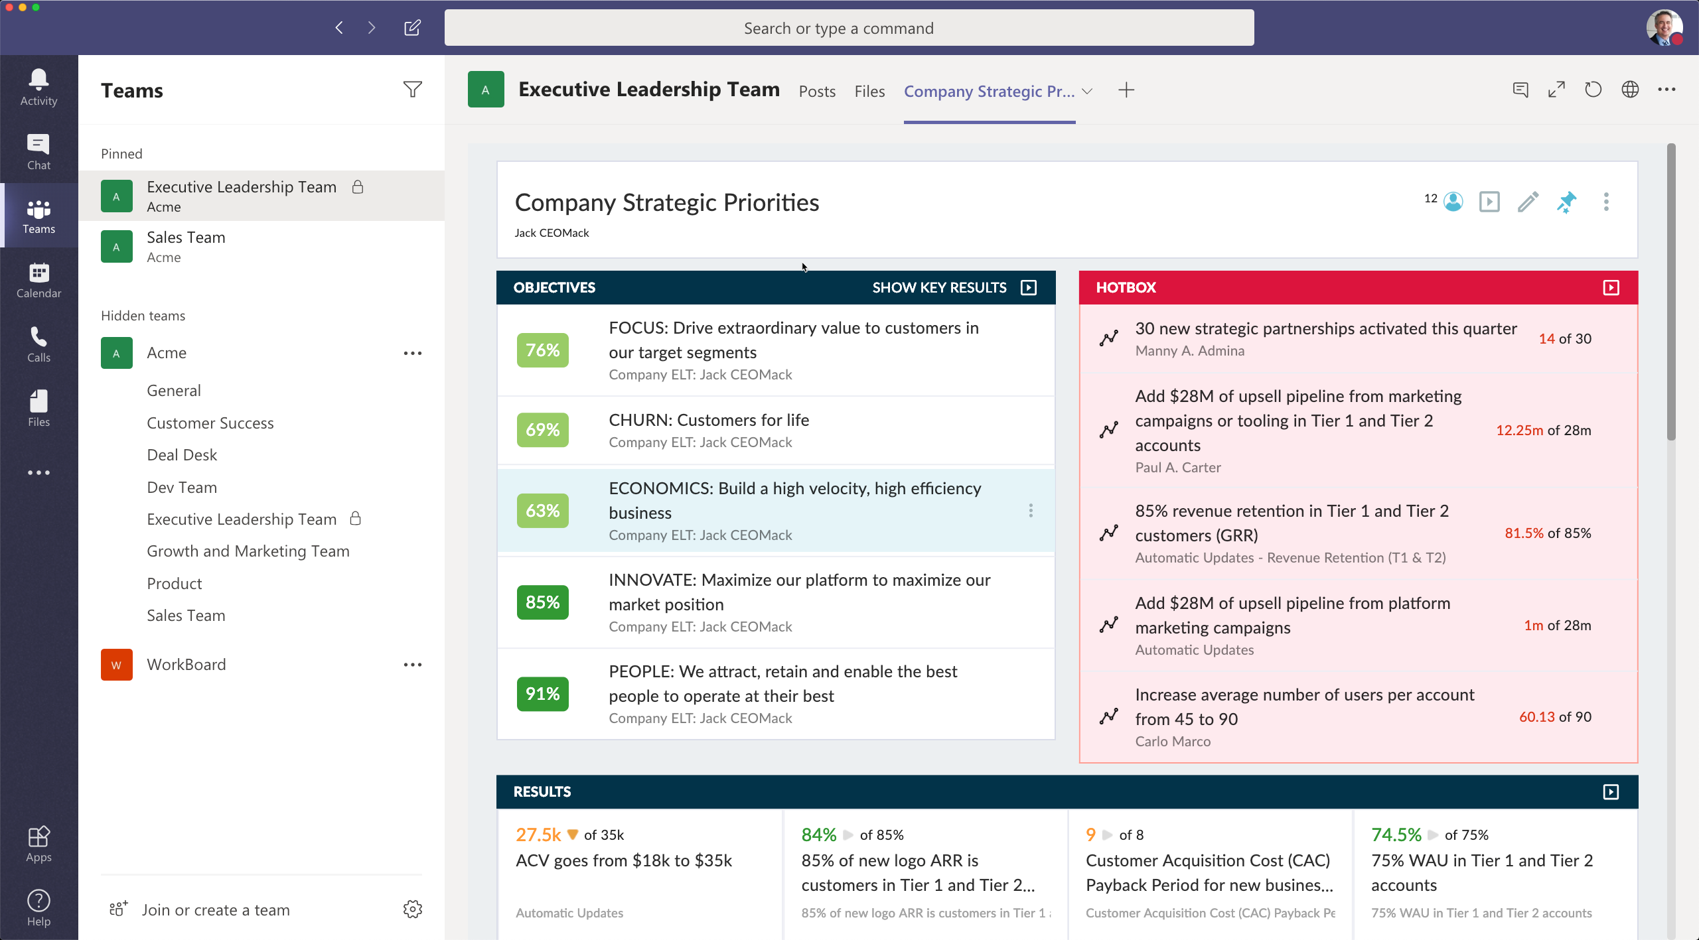Open the Results panel play icon

pyautogui.click(x=1611, y=791)
